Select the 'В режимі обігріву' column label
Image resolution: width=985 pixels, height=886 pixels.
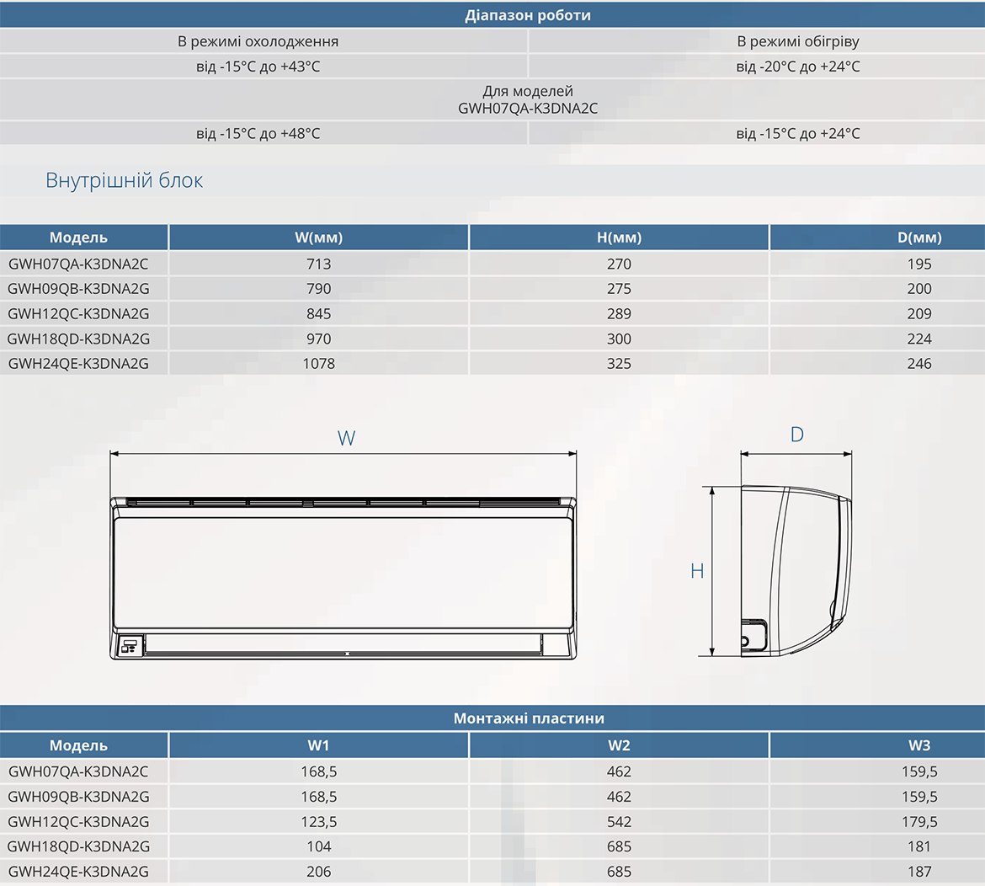tap(798, 41)
